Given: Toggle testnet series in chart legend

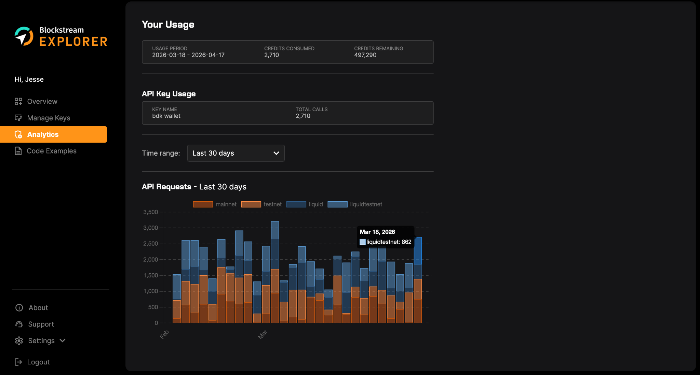Looking at the screenshot, I should pos(251,204).
